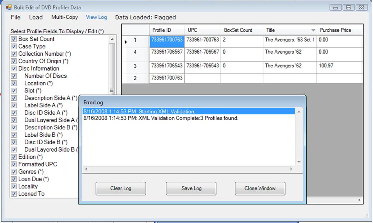Toggle the Box Set Count checkbox

pos(14,39)
